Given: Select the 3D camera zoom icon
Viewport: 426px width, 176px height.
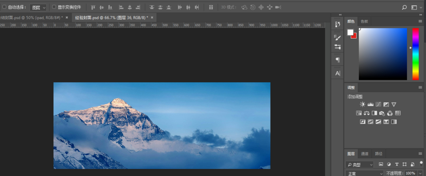Looking at the screenshot, I should pyautogui.click(x=278, y=8).
